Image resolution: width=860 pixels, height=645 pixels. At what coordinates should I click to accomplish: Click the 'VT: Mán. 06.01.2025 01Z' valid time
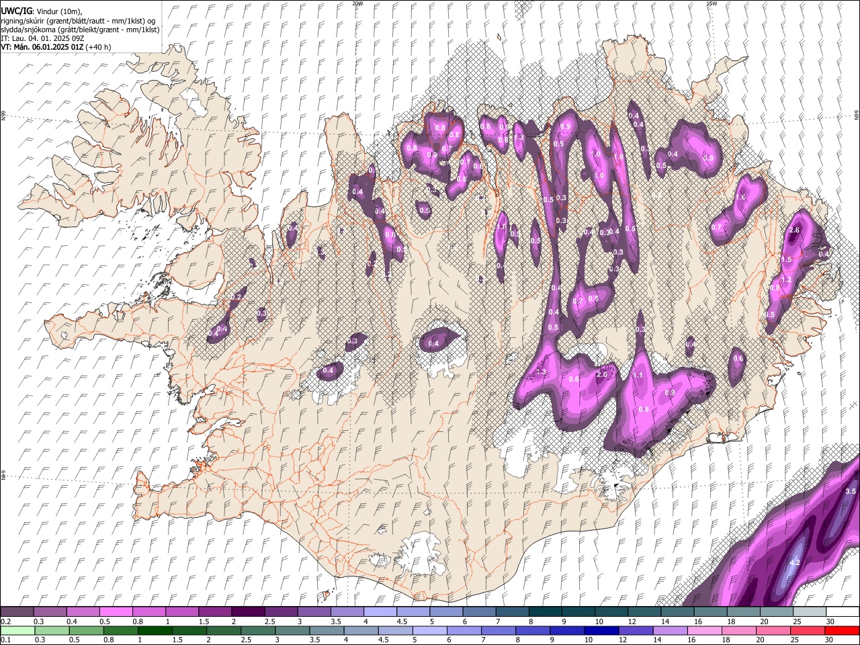coord(40,47)
